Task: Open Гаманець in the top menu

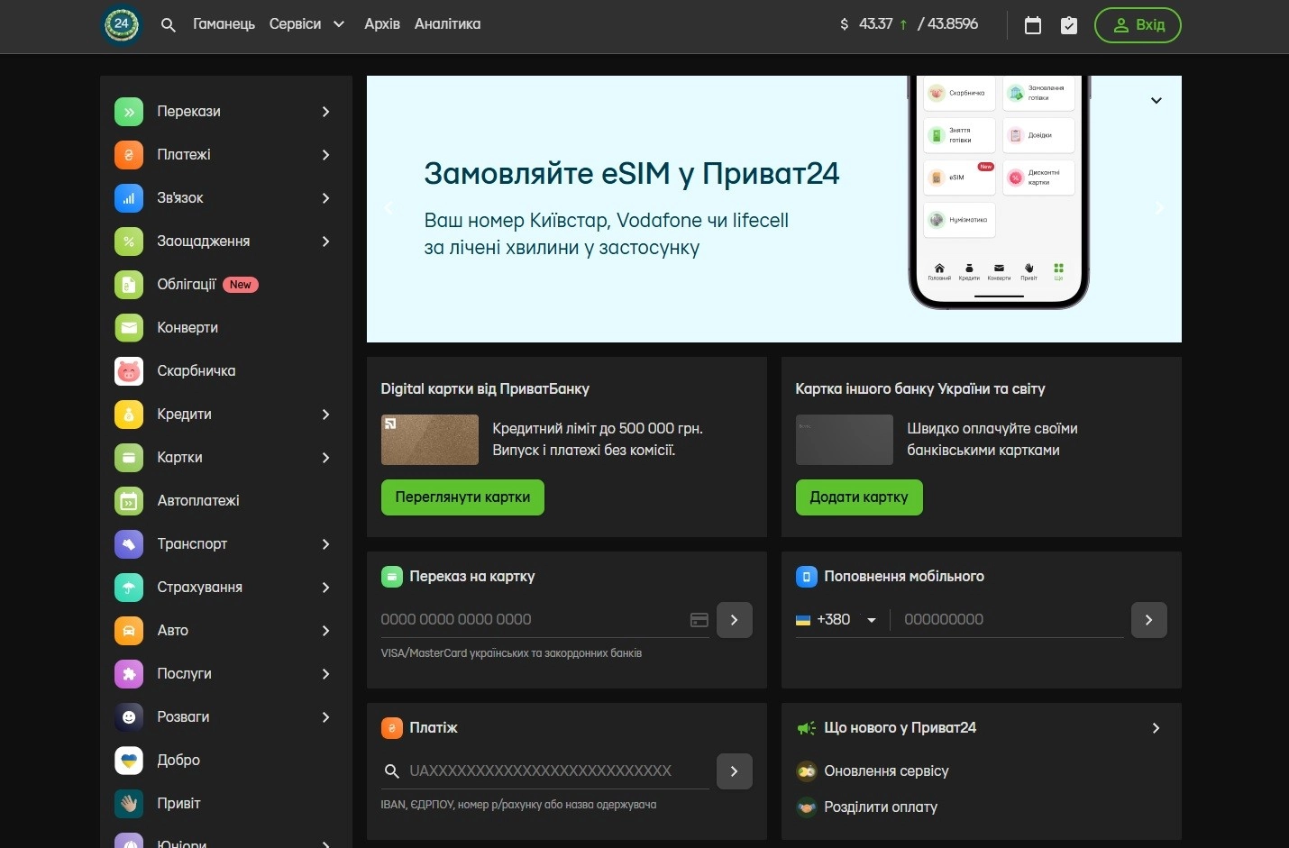Action: 224,24
